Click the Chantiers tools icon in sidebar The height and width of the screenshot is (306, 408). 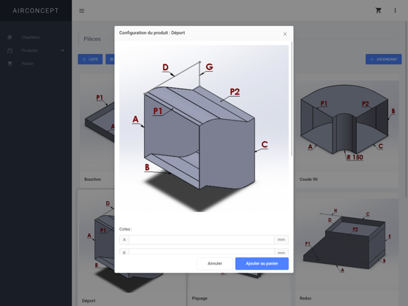10,37
